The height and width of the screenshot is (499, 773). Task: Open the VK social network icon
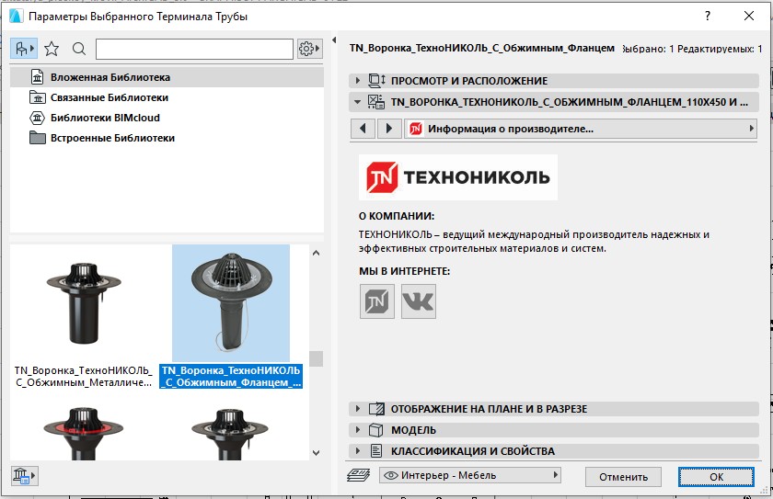pyautogui.click(x=419, y=301)
